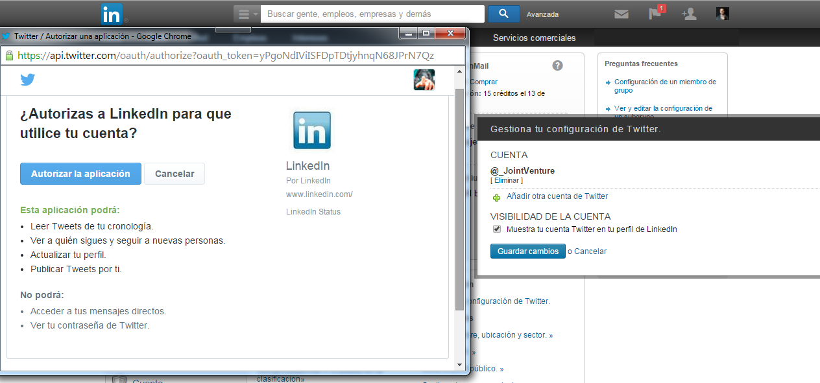Click Añadir otra cuenta de Twitter

[x=557, y=196]
